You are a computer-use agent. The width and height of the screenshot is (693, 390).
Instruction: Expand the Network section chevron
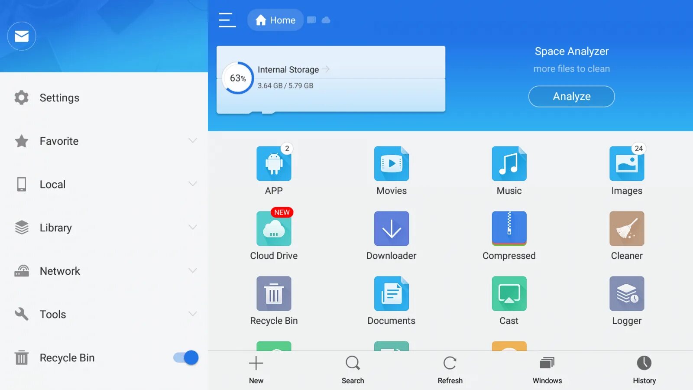193,270
